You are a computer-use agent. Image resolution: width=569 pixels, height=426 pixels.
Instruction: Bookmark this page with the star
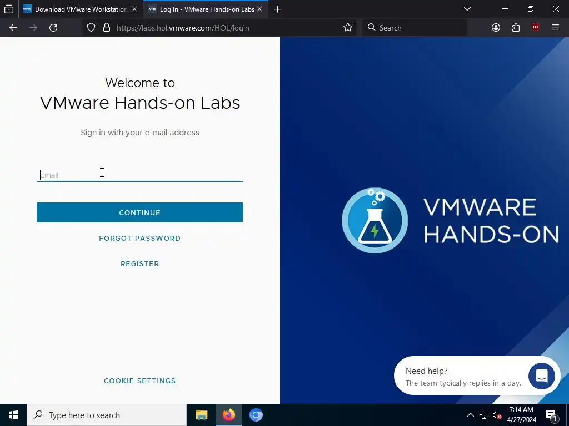tap(348, 28)
